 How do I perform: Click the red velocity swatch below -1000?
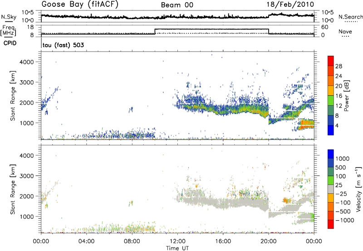click(x=331, y=224)
